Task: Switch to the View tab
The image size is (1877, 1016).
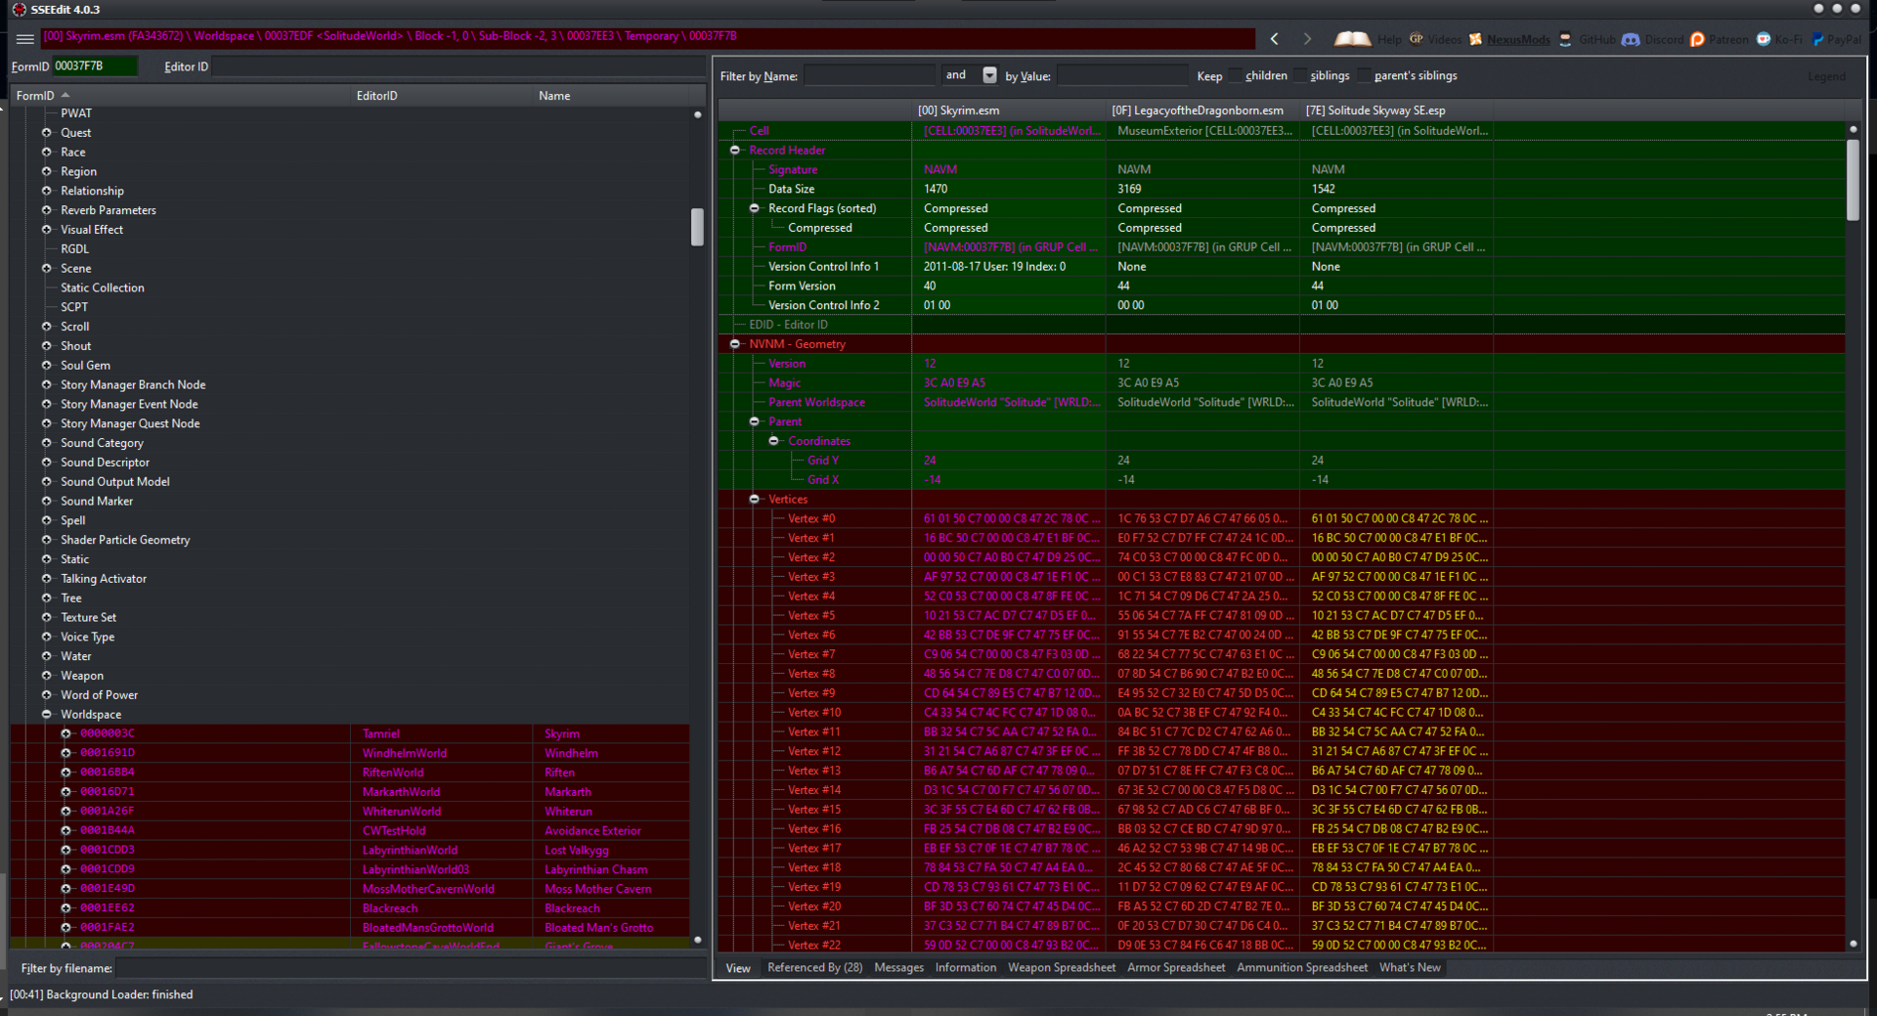Action: [x=738, y=968]
